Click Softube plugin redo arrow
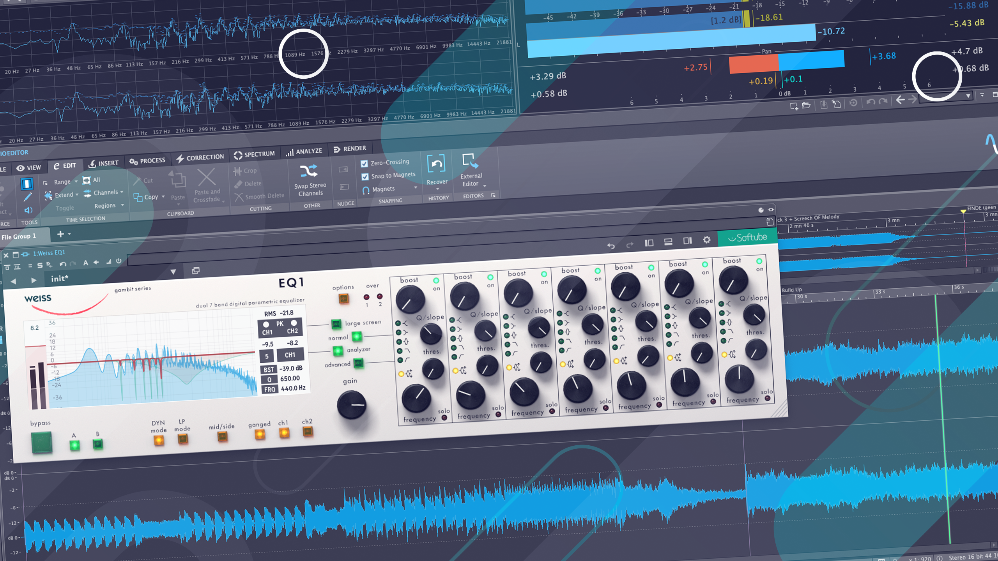Viewport: 998px width, 561px height. [x=629, y=245]
